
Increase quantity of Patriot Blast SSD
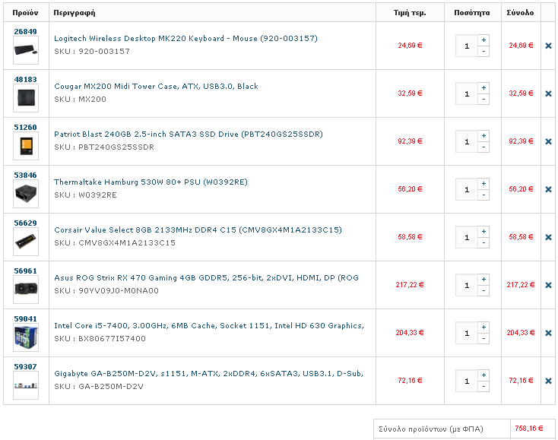coord(483,135)
